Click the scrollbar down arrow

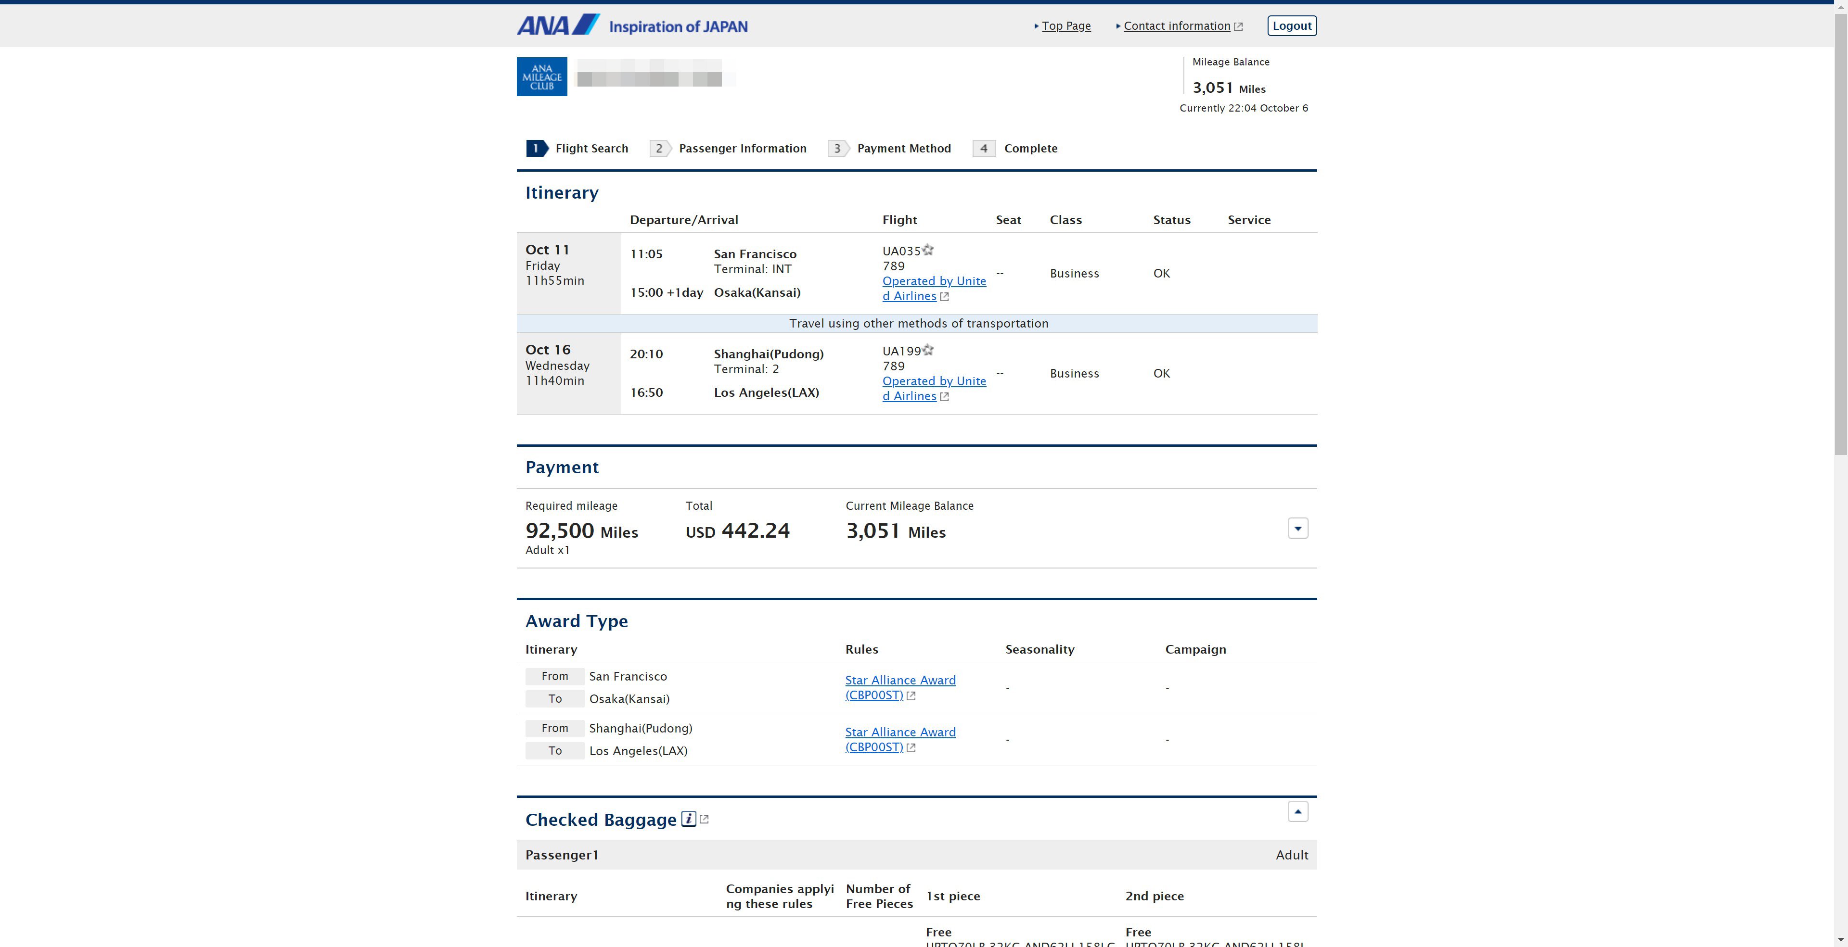click(1841, 940)
